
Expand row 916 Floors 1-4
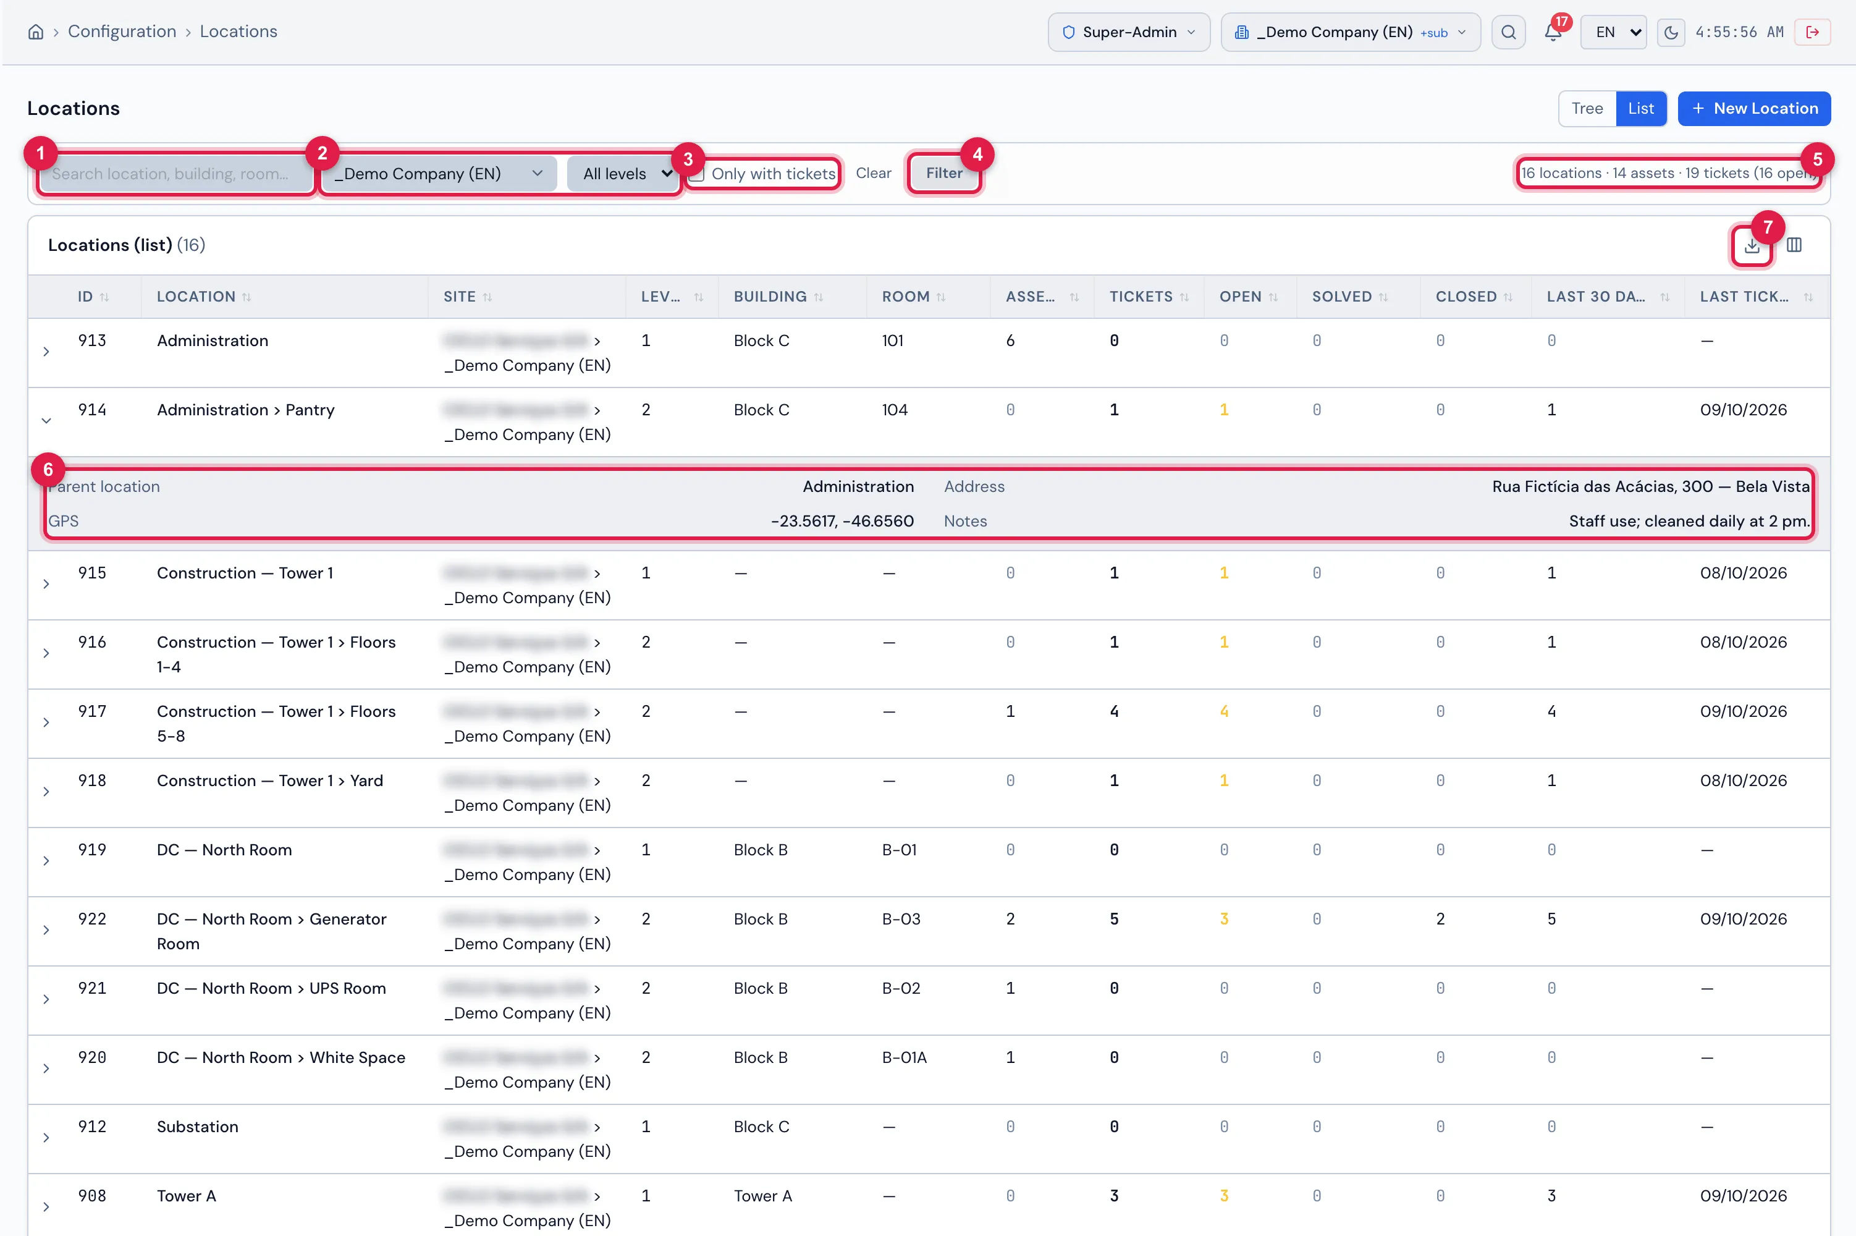[46, 653]
